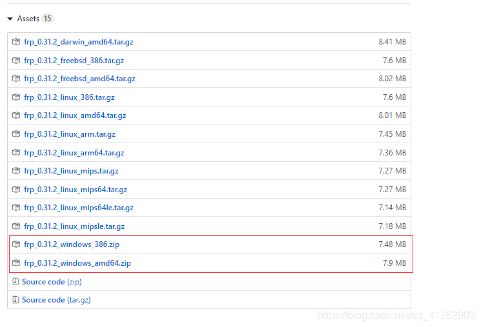Download frp_0.31.2_windows_386.zip
481x327 pixels.
pyautogui.click(x=72, y=244)
